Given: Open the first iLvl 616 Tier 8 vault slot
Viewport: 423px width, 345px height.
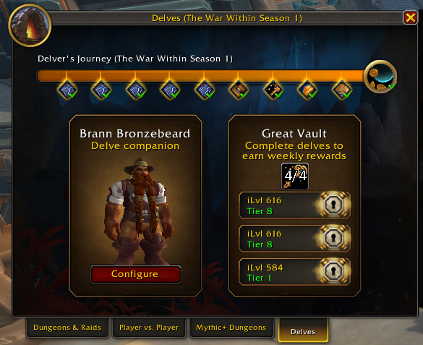Looking at the screenshot, I should tap(294, 205).
